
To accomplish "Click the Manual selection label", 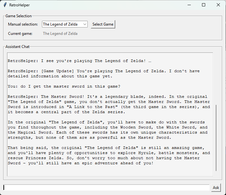I will (23, 24).
